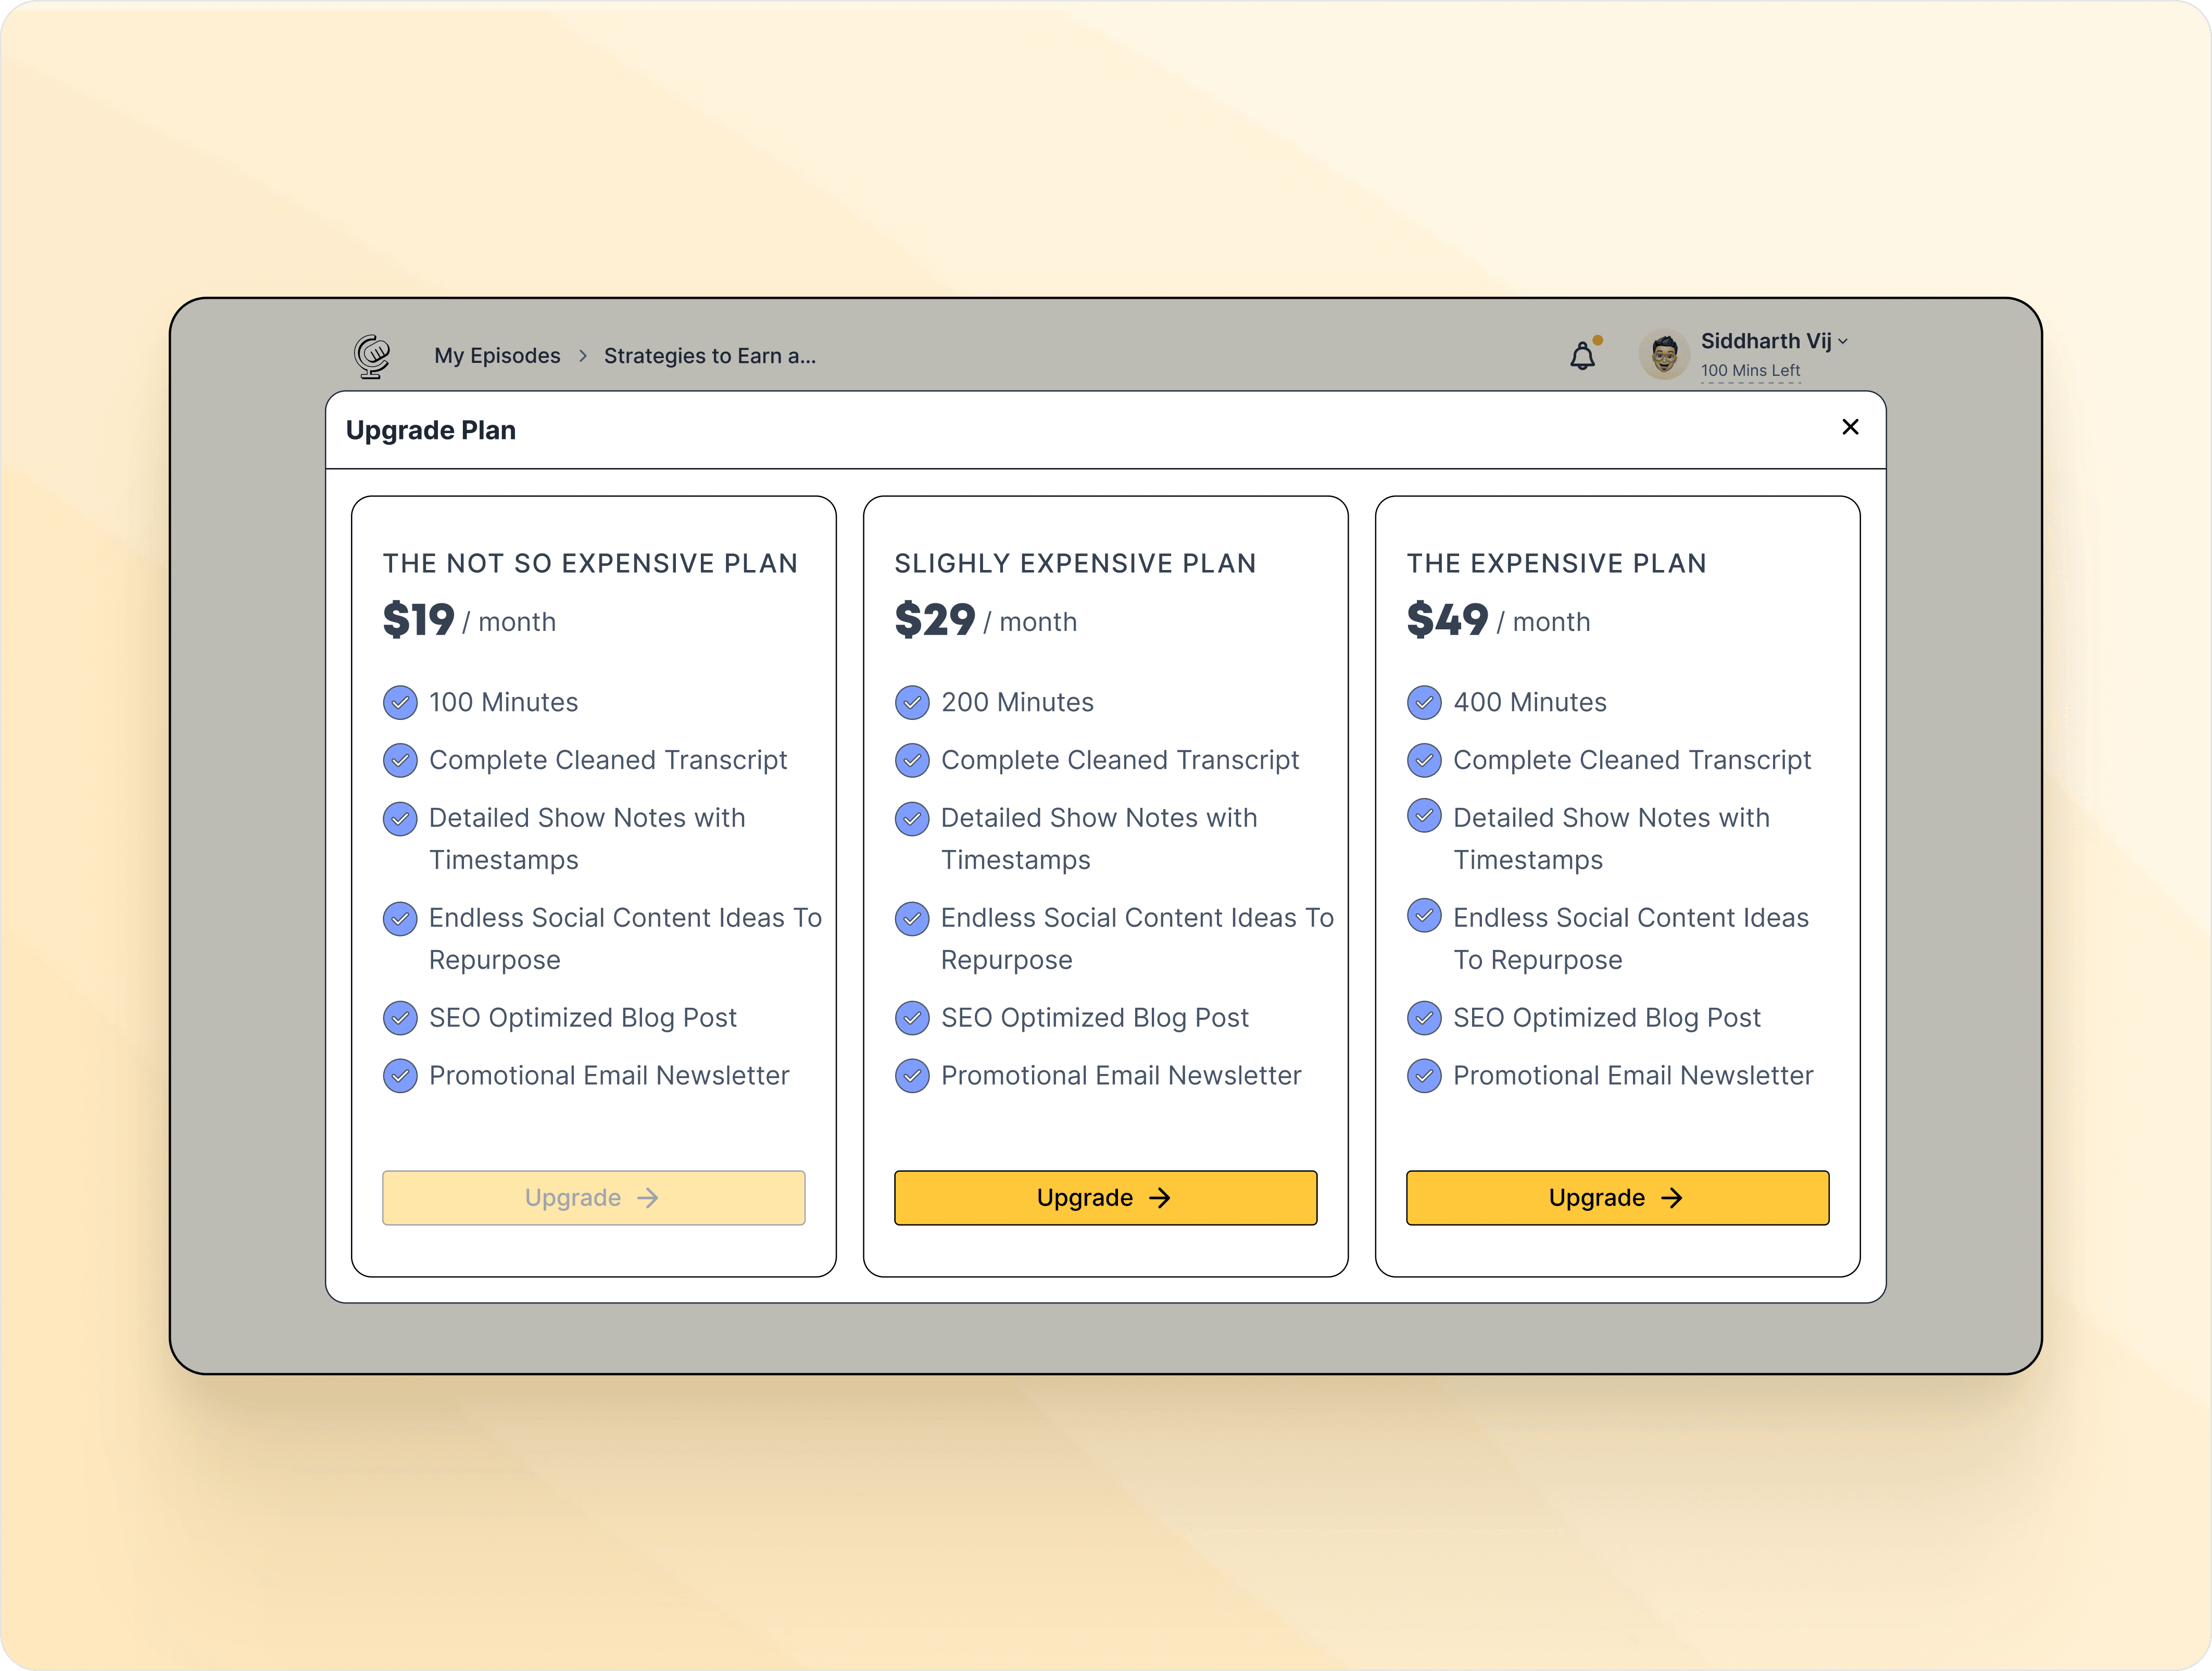2212x1671 pixels.
Task: Click the 400 Minutes checkmark icon
Action: coord(1424,702)
